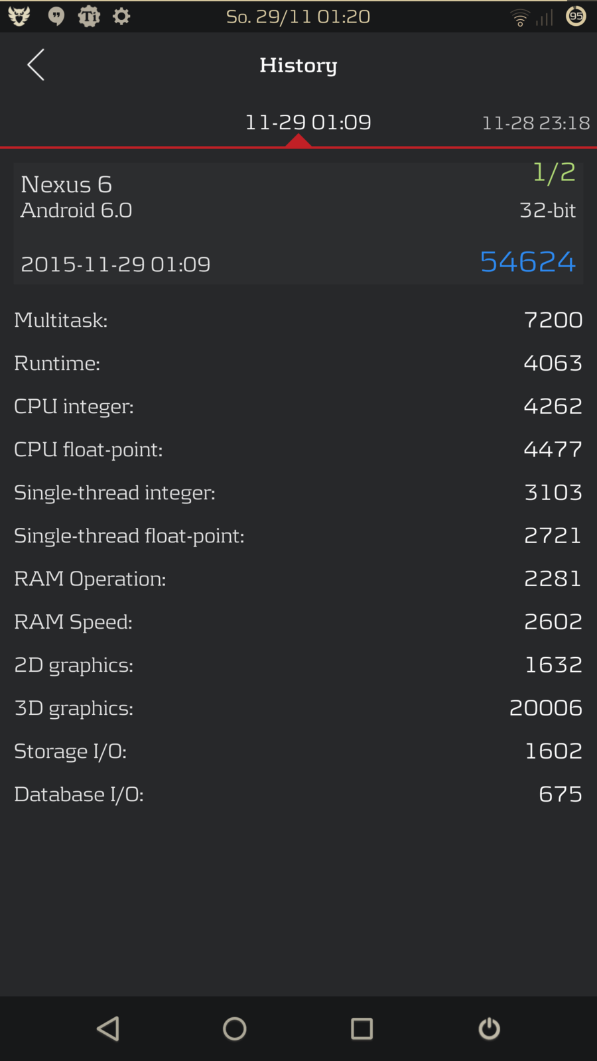
Task: Tap the RAM Speed result row
Action: click(x=298, y=622)
